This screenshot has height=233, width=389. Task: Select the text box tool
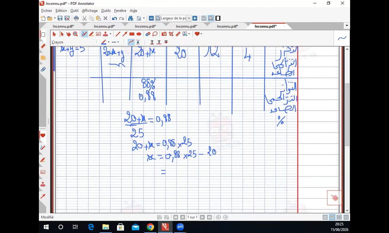point(99,34)
